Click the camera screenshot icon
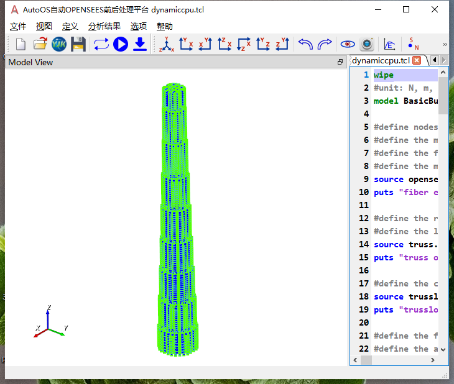The height and width of the screenshot is (384, 454). (367, 44)
